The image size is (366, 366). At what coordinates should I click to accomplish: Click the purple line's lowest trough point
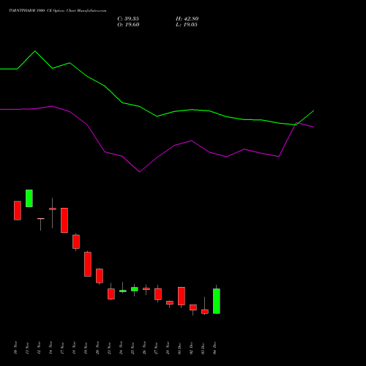[x=140, y=172]
